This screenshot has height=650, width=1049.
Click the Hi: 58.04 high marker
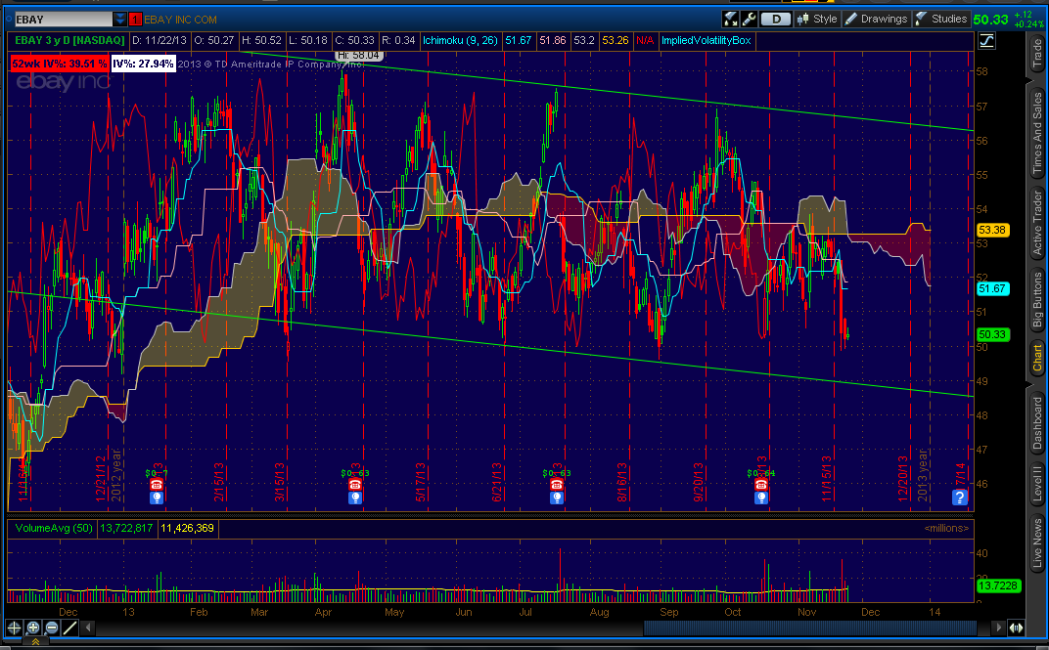click(358, 55)
